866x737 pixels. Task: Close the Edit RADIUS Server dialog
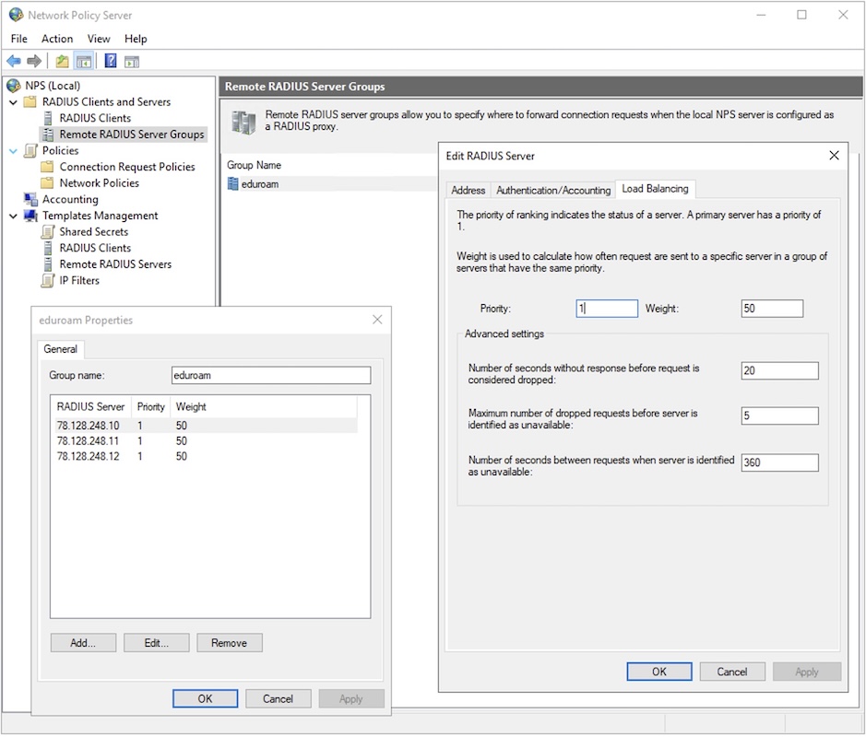pos(834,156)
